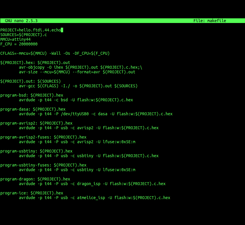Click the CFLAGS definition line
This screenshot has height=225, width=245.
click(55, 53)
